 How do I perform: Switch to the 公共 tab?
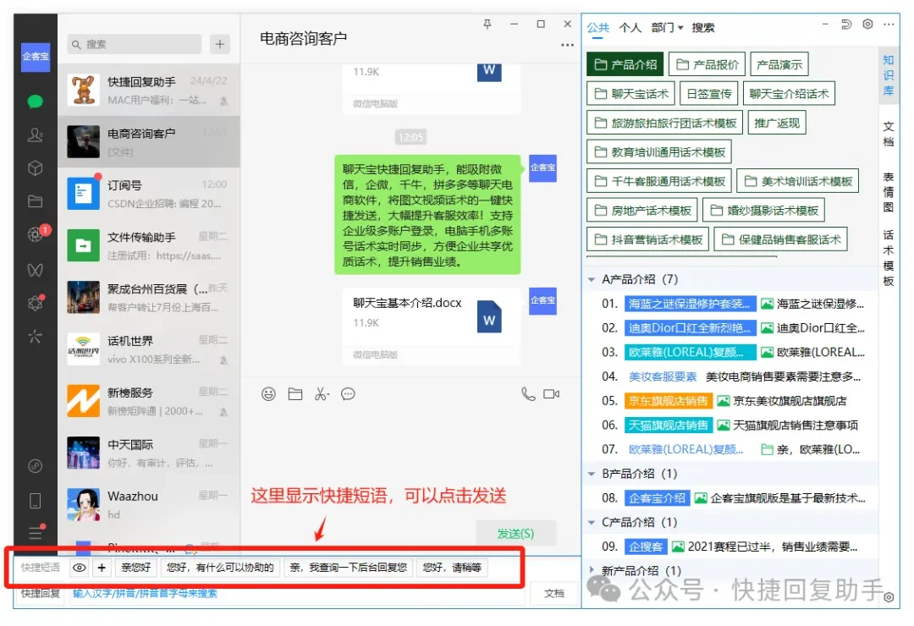pyautogui.click(x=597, y=27)
